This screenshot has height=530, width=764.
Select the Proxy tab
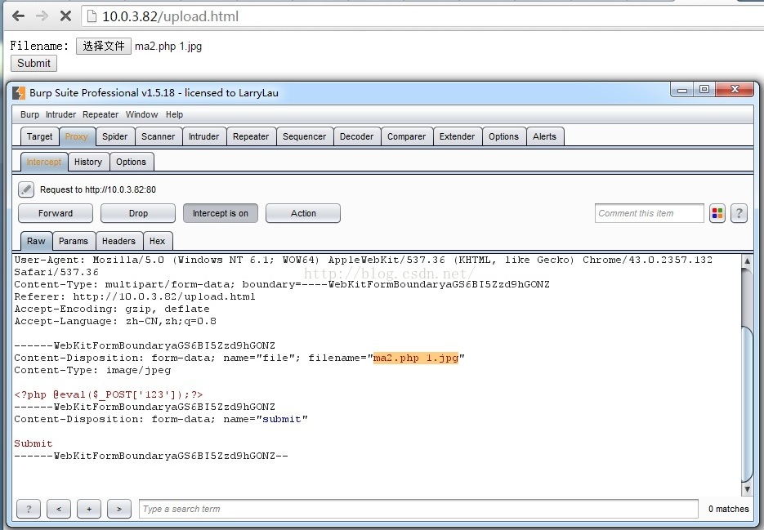click(77, 137)
